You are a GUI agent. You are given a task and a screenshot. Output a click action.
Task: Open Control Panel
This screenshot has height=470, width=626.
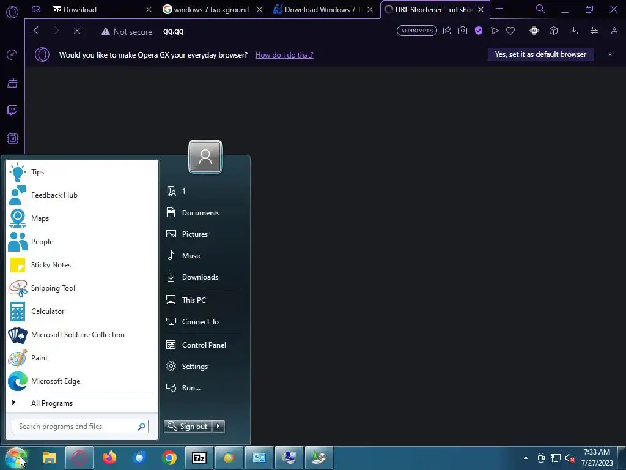point(204,345)
